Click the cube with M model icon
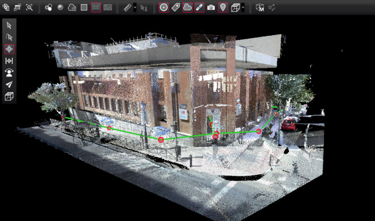The image size is (375, 221). [x=260, y=7]
